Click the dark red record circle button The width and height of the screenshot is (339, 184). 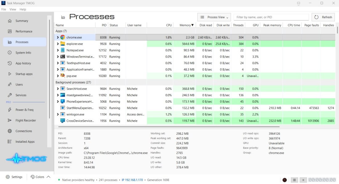[x=284, y=180]
